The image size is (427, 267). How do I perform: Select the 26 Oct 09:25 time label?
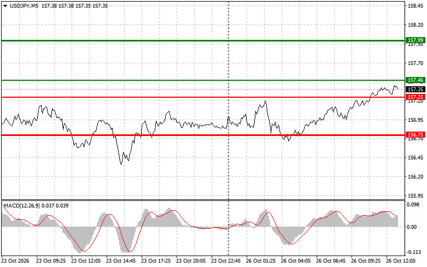tap(366, 261)
